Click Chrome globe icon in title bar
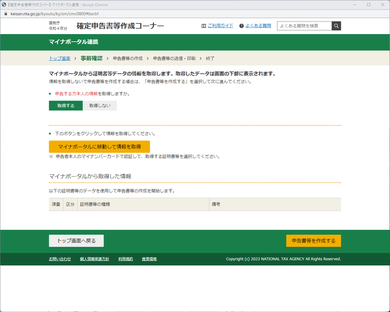390x312 pixels. coord(4,4)
